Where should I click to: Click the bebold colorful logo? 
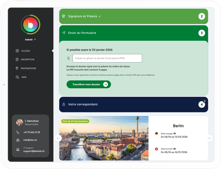click(31, 25)
